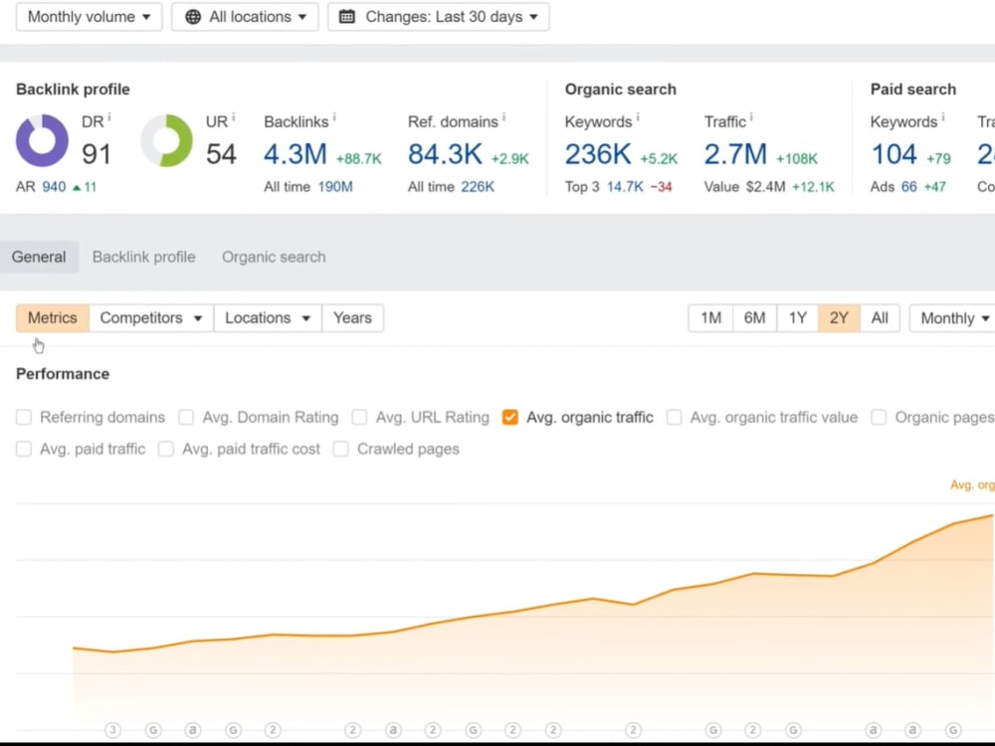Open the 84.3K referring domains link
The height and width of the screenshot is (746, 995).
click(x=445, y=154)
